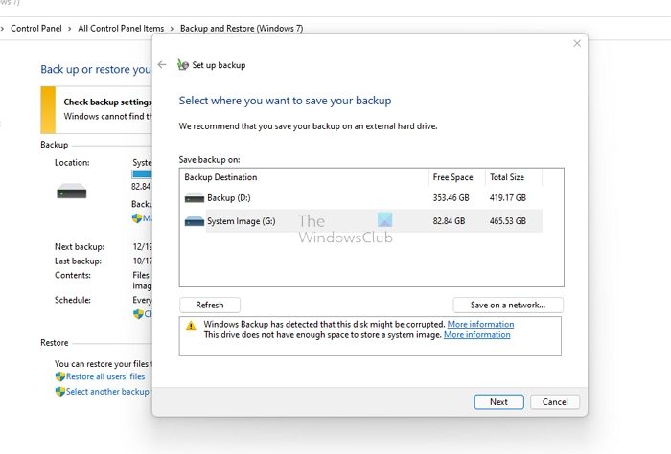The height and width of the screenshot is (454, 671).
Task: Sort by Free Space column header
Action: 452,177
